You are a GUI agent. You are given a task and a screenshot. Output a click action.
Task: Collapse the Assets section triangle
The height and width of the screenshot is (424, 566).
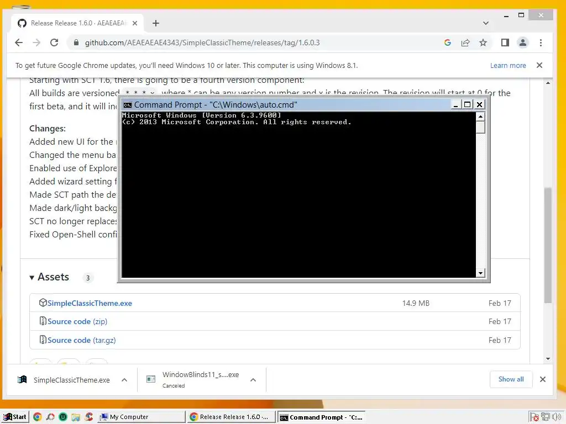tap(32, 277)
